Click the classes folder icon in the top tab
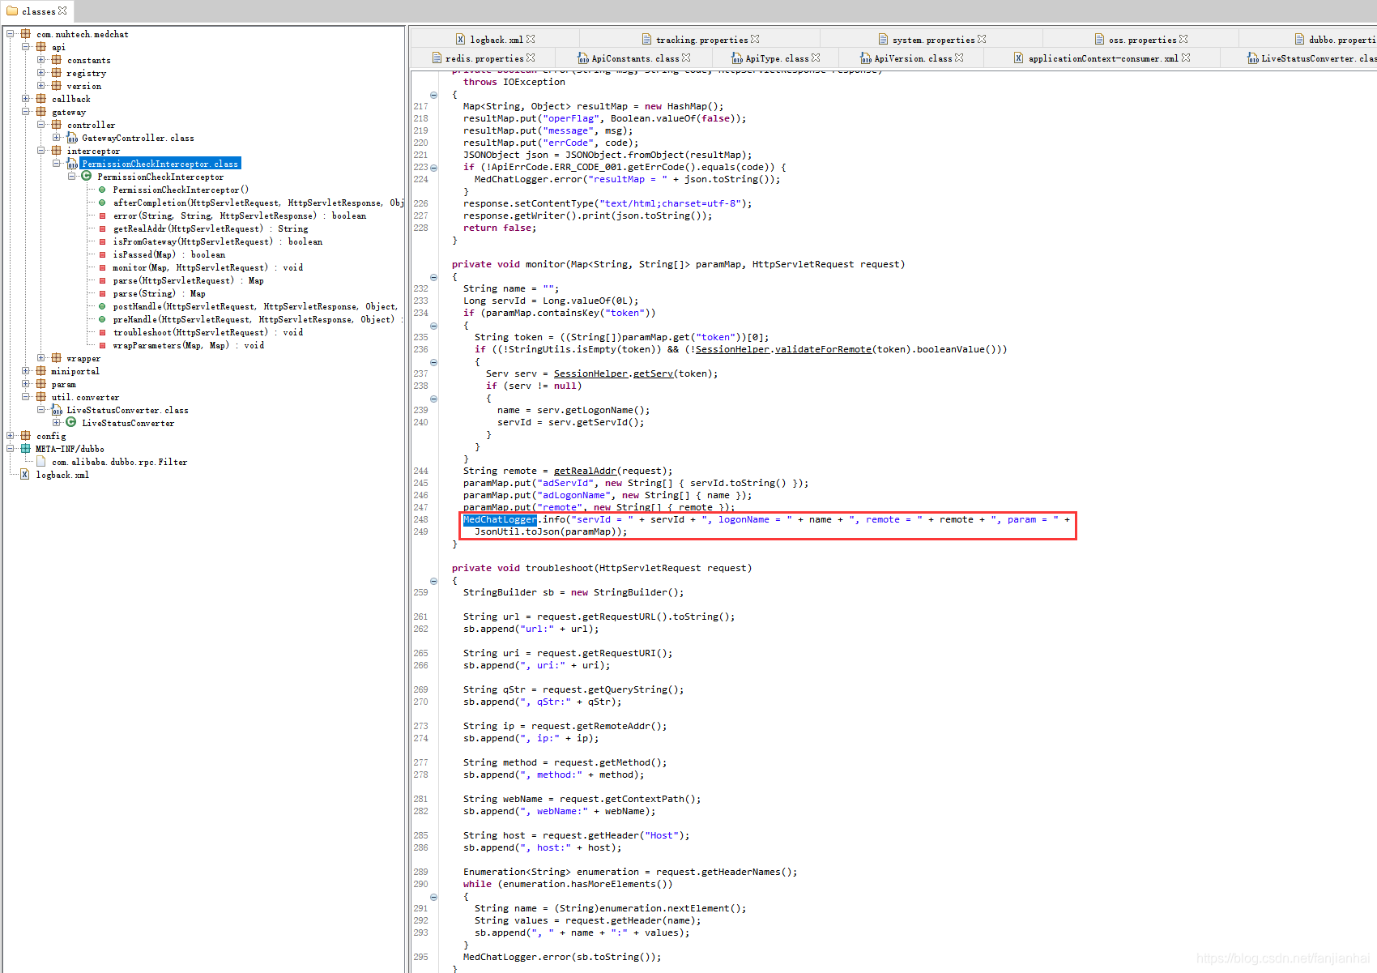This screenshot has width=1377, height=973. coord(12,11)
